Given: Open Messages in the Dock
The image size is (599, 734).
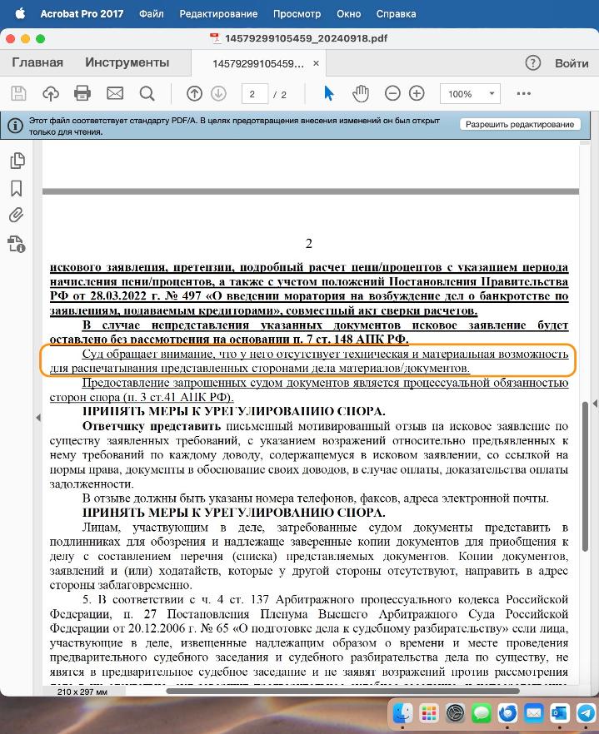Looking at the screenshot, I should pyautogui.click(x=482, y=713).
